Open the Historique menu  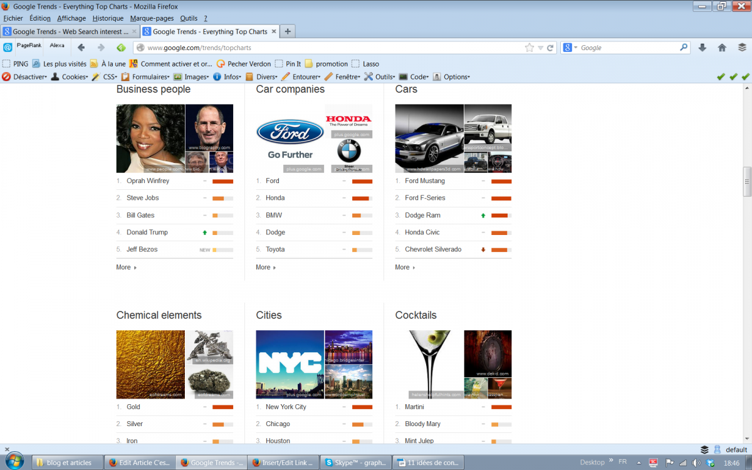(x=108, y=18)
